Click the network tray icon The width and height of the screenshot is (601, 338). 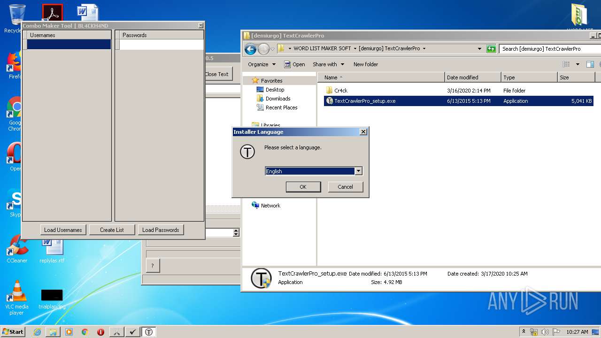coord(534,332)
